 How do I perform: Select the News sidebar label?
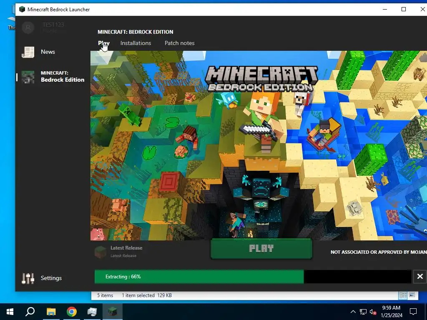pos(48,52)
